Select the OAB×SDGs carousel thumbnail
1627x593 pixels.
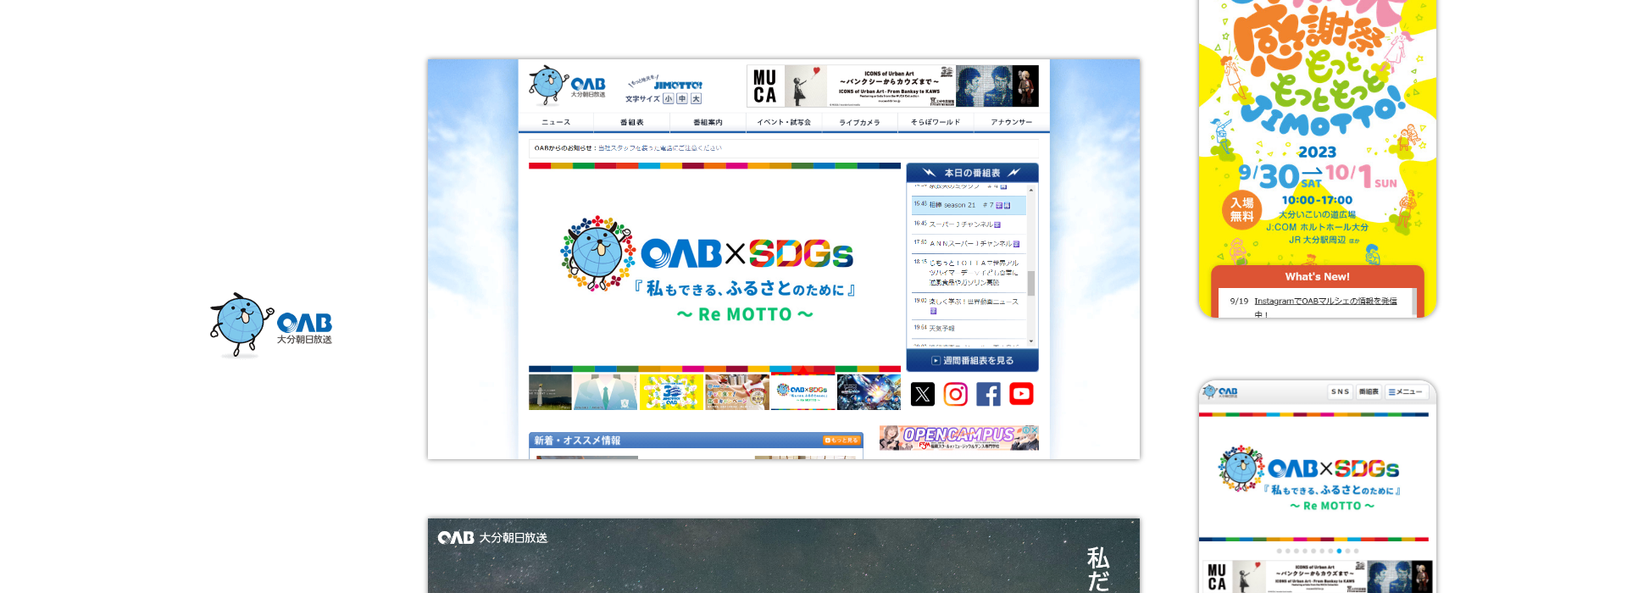coord(802,392)
